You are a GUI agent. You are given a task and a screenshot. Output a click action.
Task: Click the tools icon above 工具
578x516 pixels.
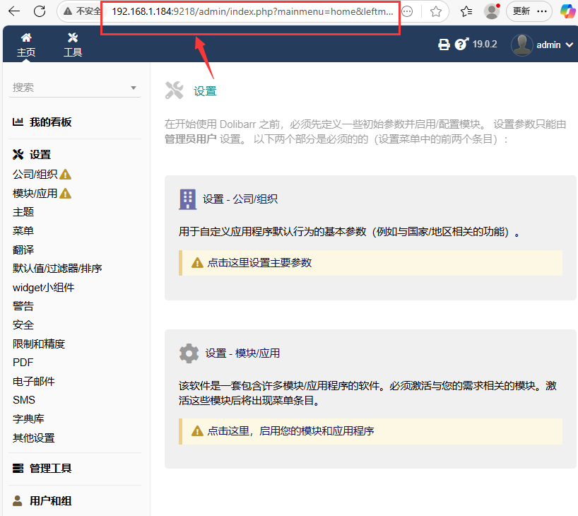73,37
